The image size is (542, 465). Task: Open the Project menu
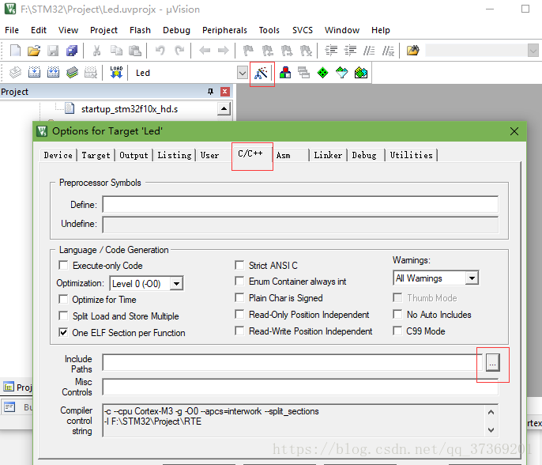pos(104,30)
